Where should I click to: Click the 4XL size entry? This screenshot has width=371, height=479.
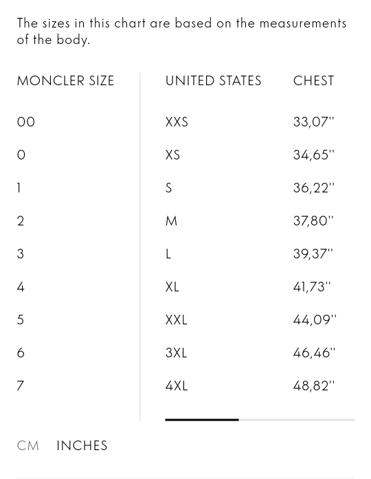176,386
